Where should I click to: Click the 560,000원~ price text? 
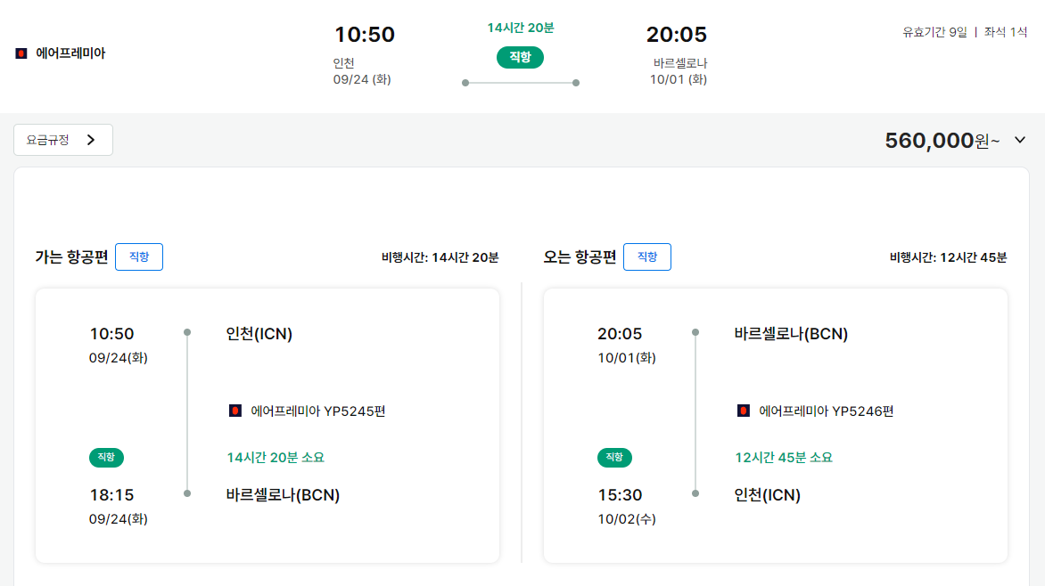pyautogui.click(x=942, y=141)
